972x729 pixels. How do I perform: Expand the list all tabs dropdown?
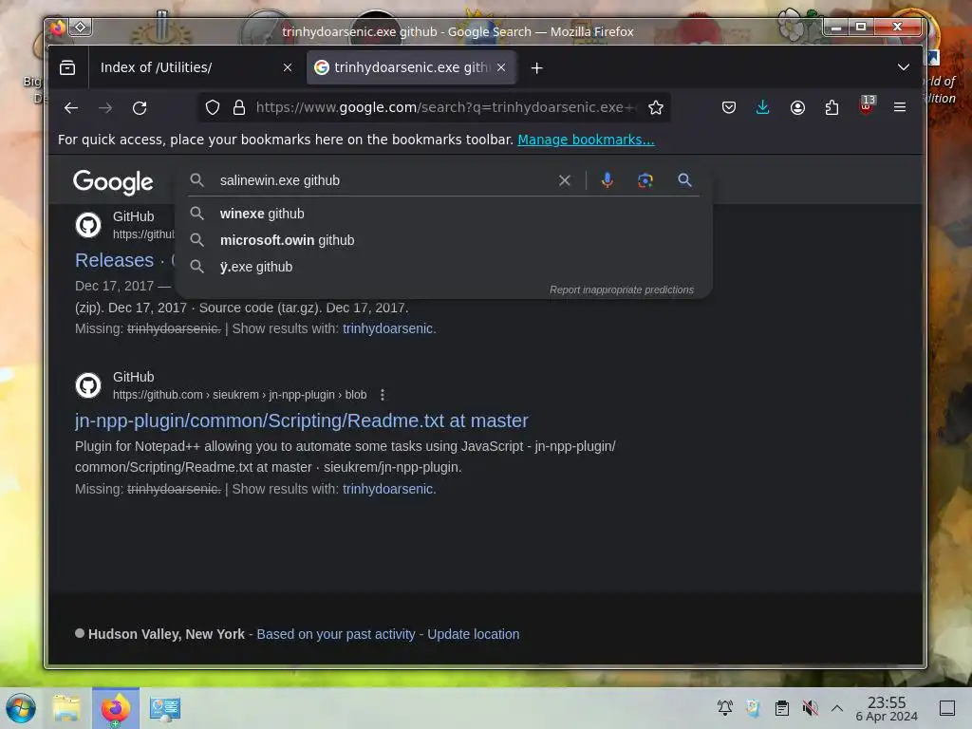[904, 67]
